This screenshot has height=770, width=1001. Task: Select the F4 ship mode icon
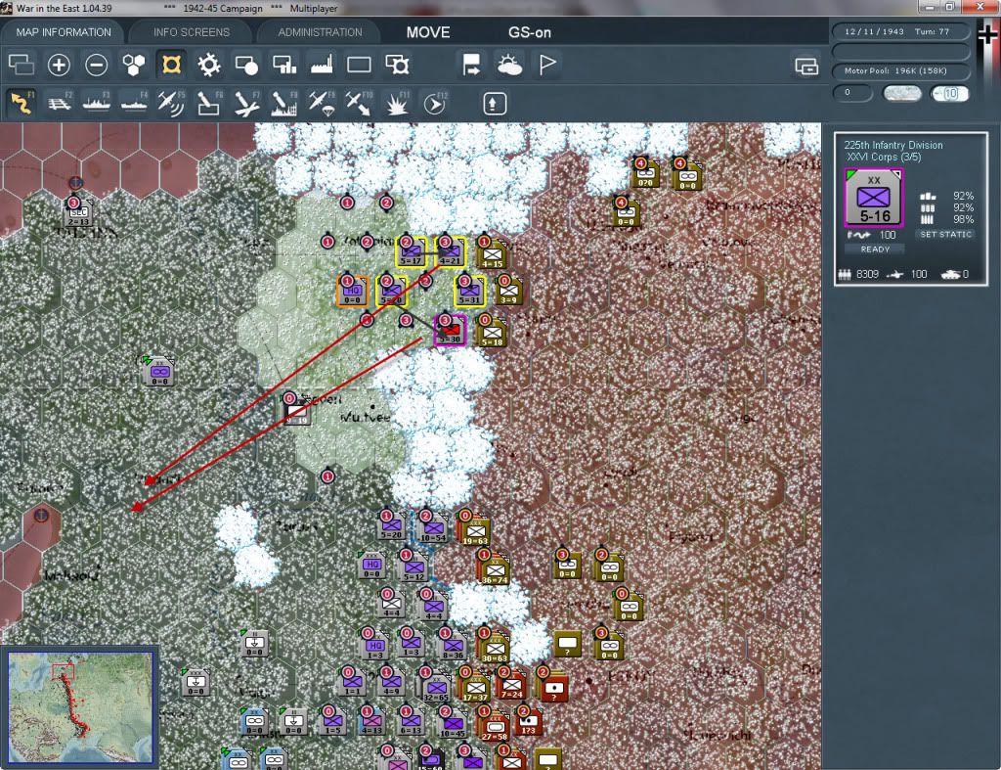134,103
